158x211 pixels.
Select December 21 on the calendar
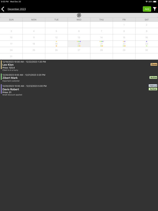point(101,44)
